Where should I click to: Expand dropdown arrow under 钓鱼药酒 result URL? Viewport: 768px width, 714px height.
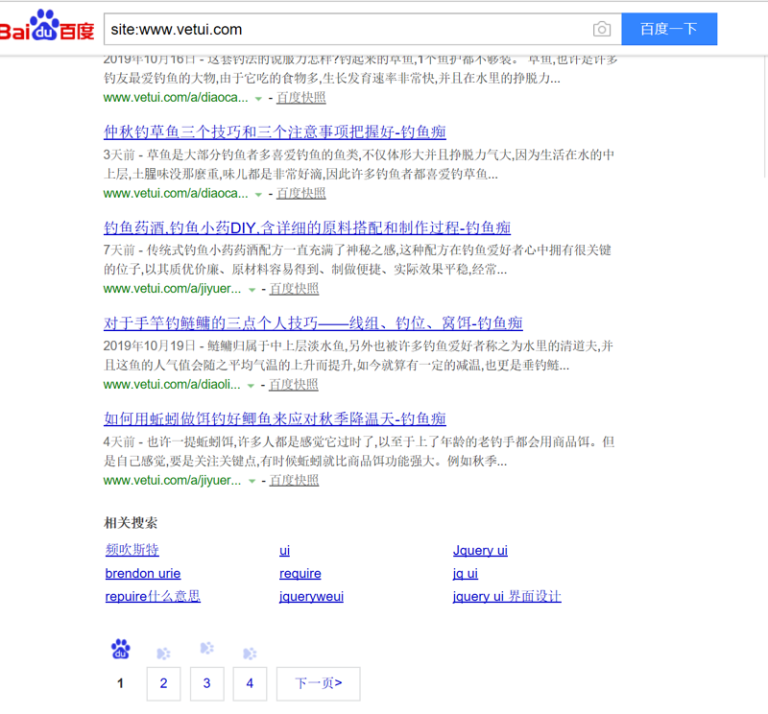click(252, 290)
